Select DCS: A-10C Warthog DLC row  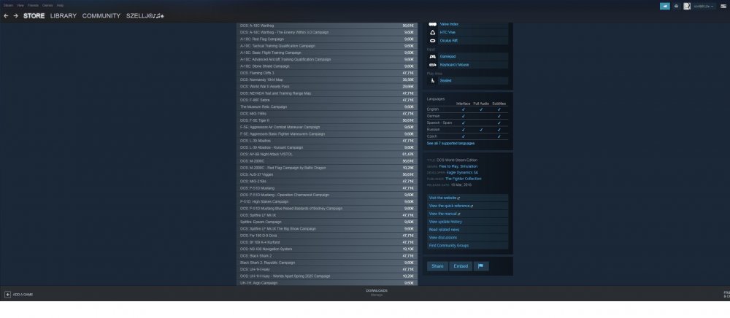click(327, 26)
